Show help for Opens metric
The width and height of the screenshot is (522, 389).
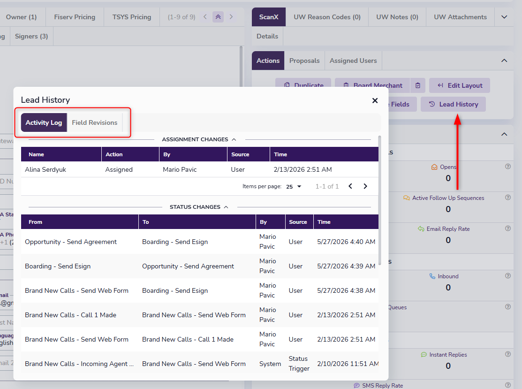click(507, 167)
